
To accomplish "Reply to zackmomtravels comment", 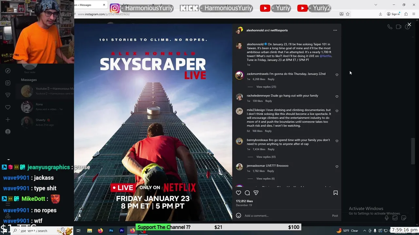I will coord(271,79).
